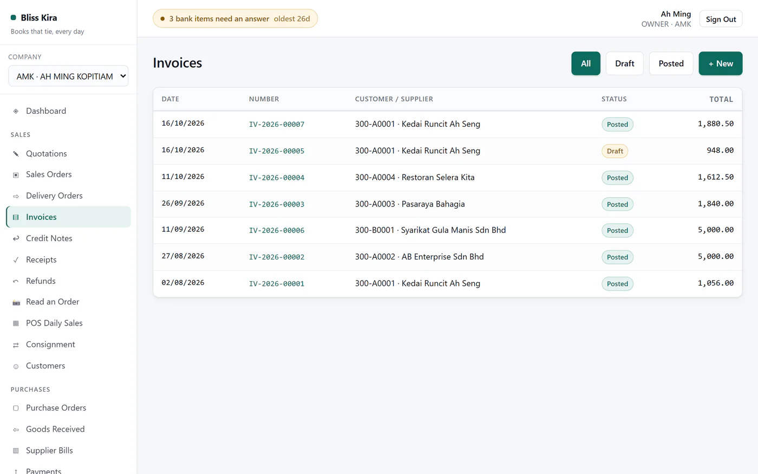This screenshot has height=474, width=758.
Task: Open invoice IV-2026-00003
Action: [277, 204]
